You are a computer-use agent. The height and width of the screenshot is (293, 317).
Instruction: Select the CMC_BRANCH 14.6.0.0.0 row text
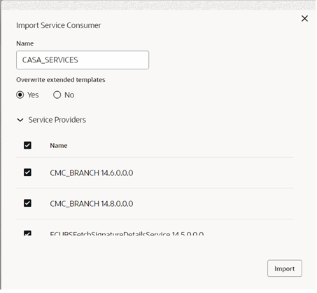tap(92, 173)
